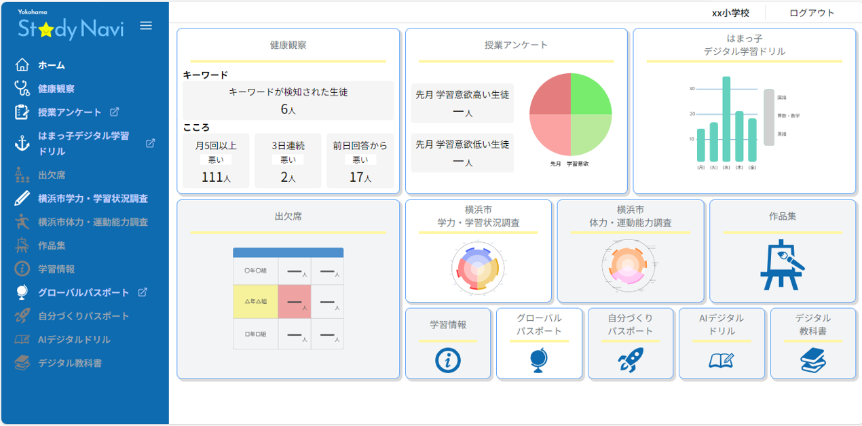Select 出欠席 in the sidebar menu
This screenshot has width=862, height=426.
pos(52,175)
